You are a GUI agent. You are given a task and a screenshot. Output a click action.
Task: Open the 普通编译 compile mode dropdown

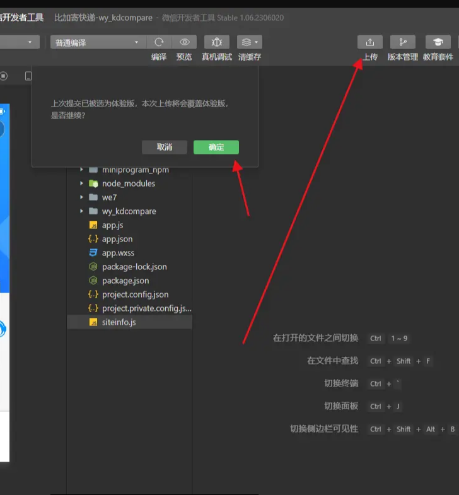coord(98,42)
